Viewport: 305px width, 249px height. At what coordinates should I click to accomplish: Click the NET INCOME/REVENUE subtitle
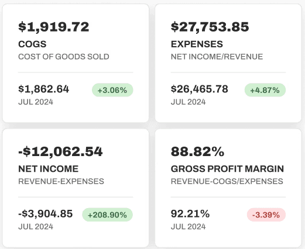tap(217, 57)
